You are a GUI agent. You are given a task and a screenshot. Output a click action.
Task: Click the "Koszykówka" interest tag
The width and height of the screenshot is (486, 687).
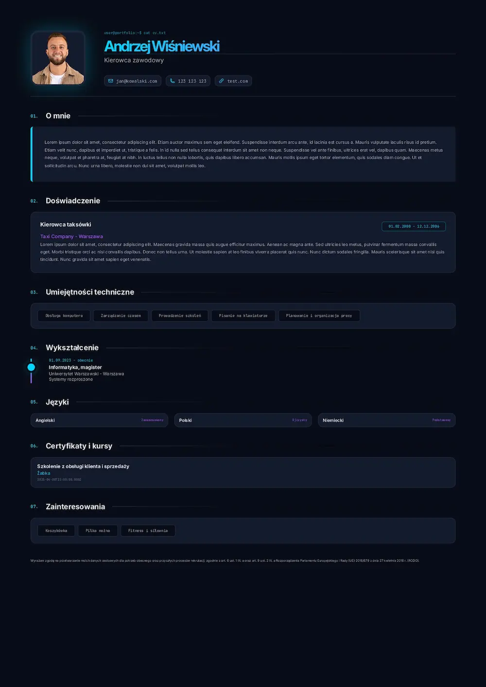coord(56,531)
